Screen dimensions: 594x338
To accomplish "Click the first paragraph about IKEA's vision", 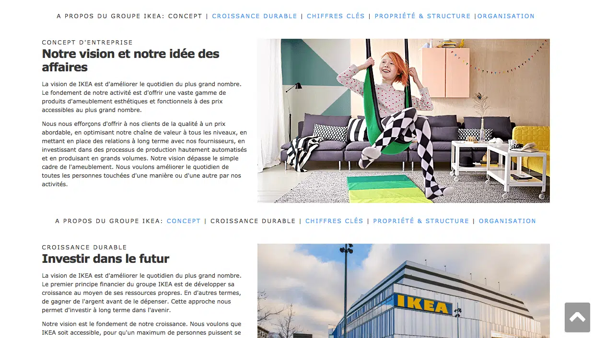I will (141, 97).
